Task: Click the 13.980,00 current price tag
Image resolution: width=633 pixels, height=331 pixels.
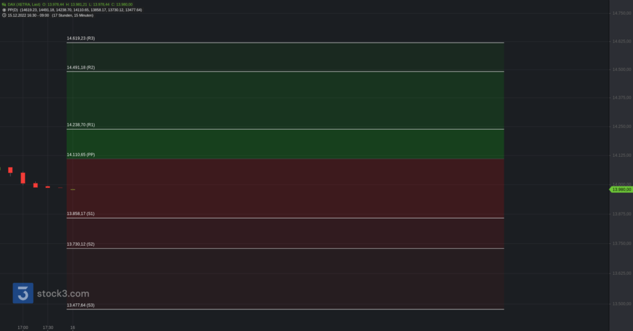Action: click(x=621, y=190)
